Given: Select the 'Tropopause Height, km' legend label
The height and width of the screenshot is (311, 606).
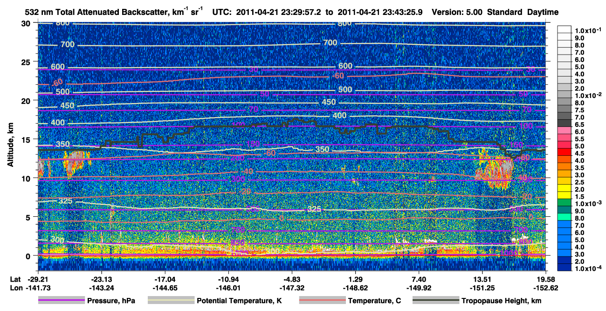Looking at the screenshot, I should click(502, 301).
